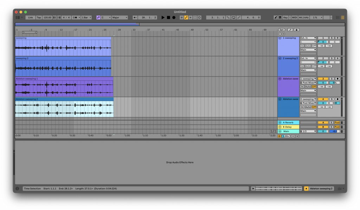Open the 1-sweeping input dropdown on track 3
The width and height of the screenshot is (360, 210).
(308, 79)
